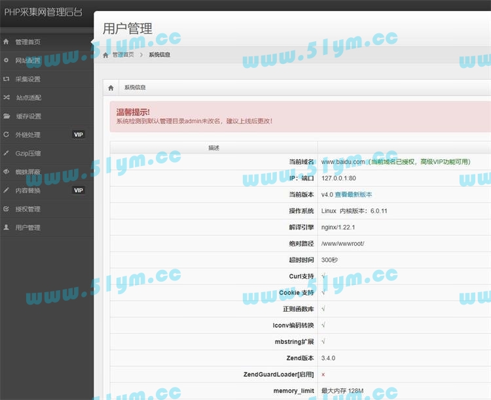Click the shuffle icon beside 站点适配
This screenshot has width=491, height=400.
tap(7, 97)
